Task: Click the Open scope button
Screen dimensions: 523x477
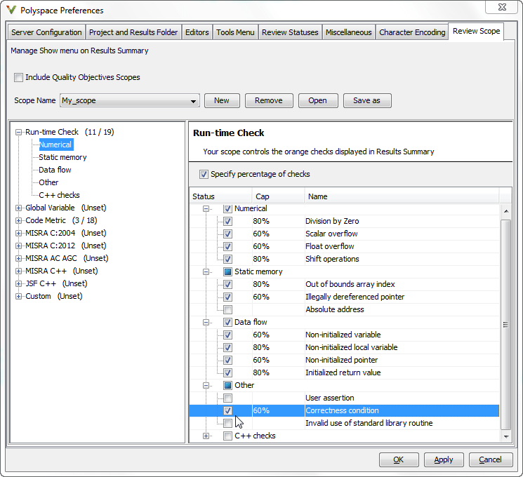Action: pyautogui.click(x=318, y=101)
